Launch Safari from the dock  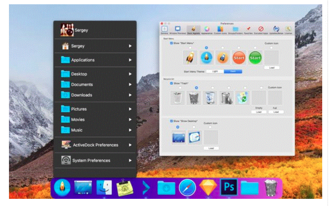187,187
